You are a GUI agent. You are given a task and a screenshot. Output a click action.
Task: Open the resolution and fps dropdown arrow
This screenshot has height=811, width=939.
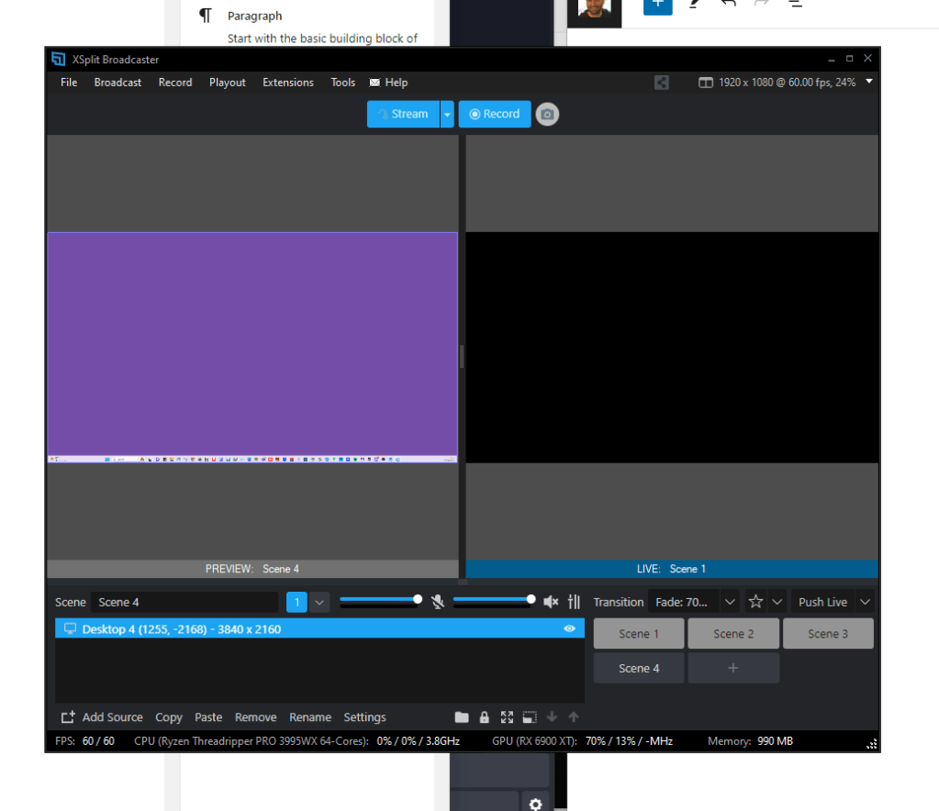(869, 82)
